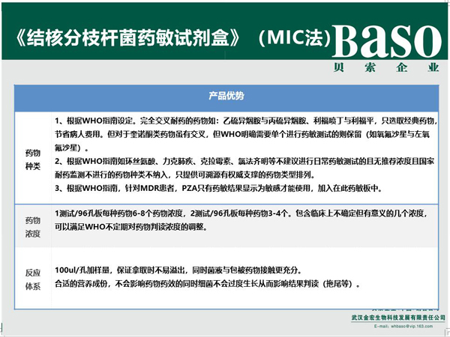
Task: Click the 武汉金宏生物科技发展有限责任公司 company name
Action: (x=390, y=317)
